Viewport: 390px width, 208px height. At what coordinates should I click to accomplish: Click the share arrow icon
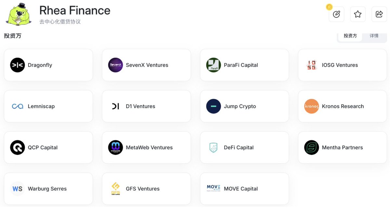coord(379,14)
